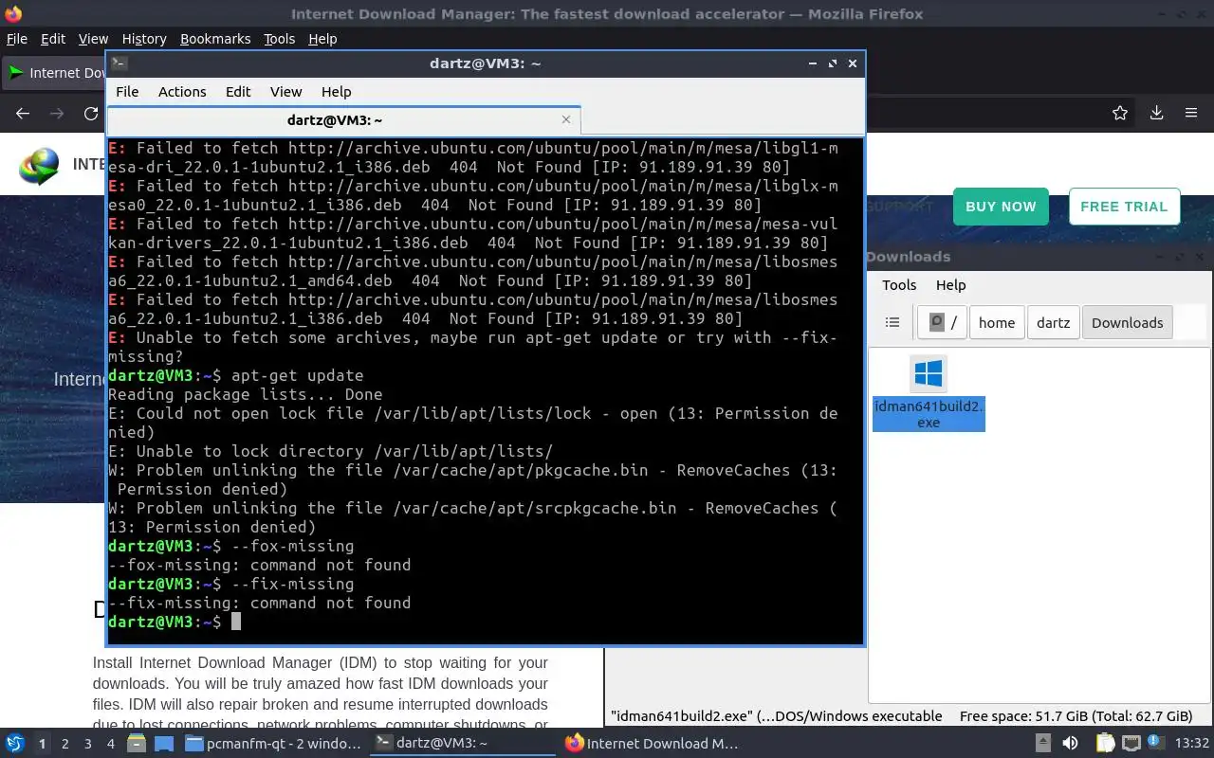Image resolution: width=1214 pixels, height=758 pixels.
Task: Switch to virtual desktop 2
Action: [65, 744]
